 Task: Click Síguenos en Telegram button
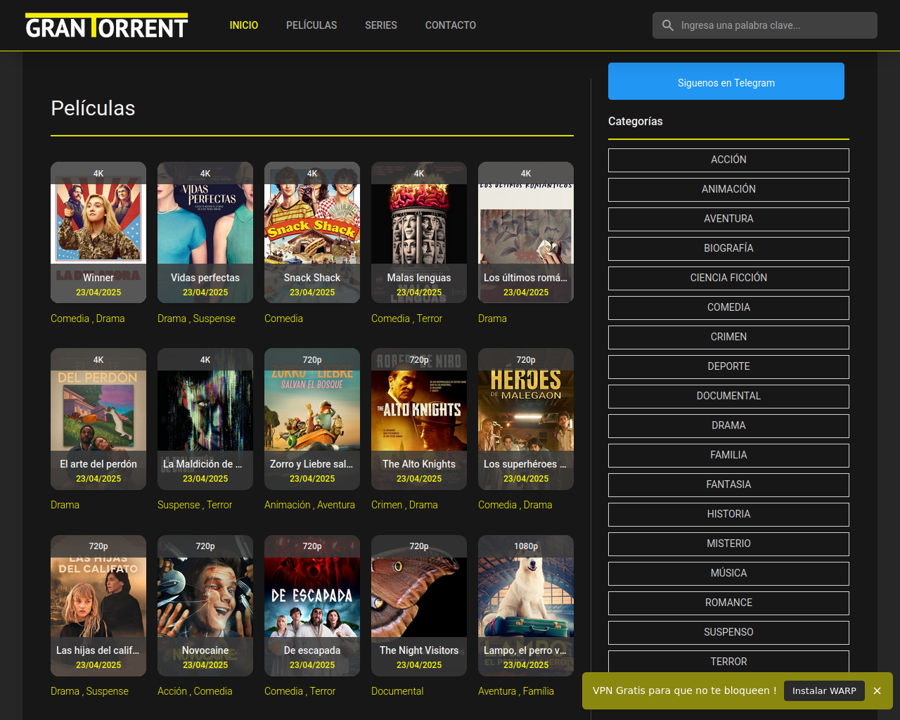coord(726,82)
